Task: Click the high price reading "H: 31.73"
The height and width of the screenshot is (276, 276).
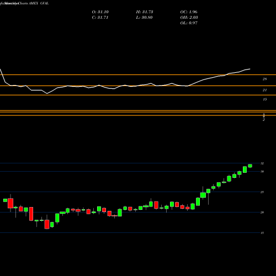Action: 145,12
